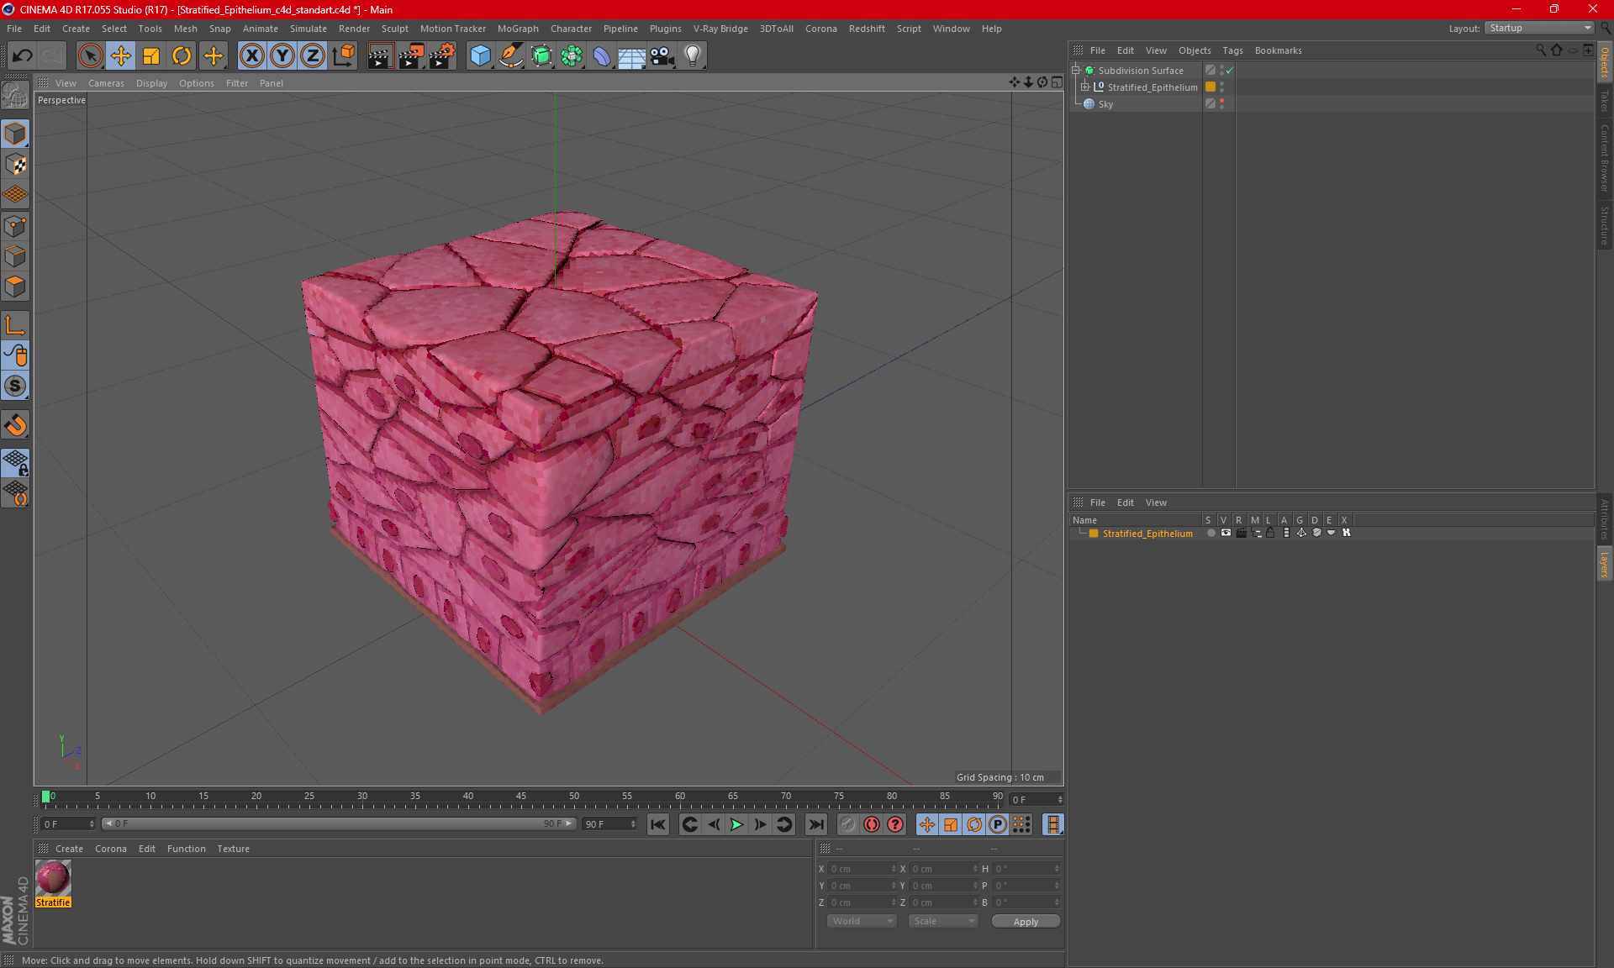Open Object Manager Tags menu
Screen dimensions: 1614x968
(1232, 50)
